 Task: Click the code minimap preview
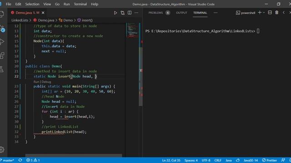point(132,30)
